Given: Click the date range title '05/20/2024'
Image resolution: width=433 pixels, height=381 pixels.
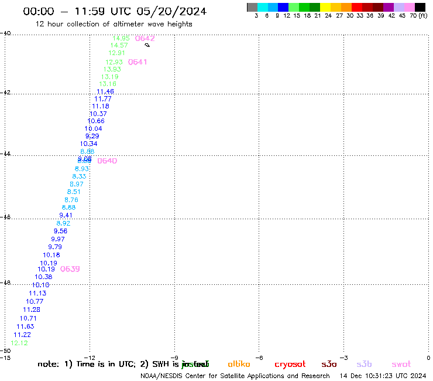Looking at the screenshot, I should (x=171, y=12).
